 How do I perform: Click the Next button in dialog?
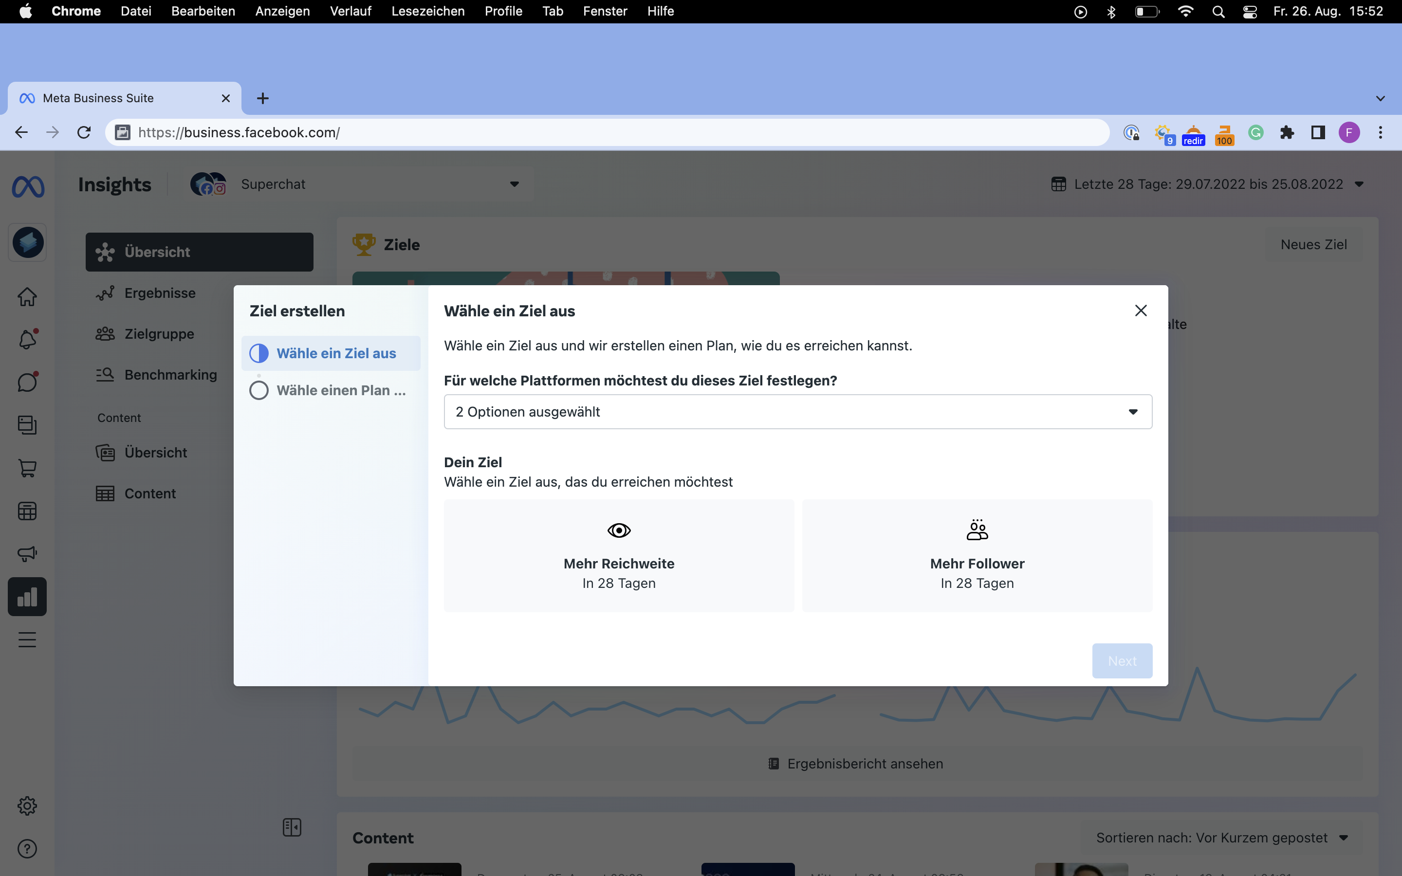[1122, 660]
